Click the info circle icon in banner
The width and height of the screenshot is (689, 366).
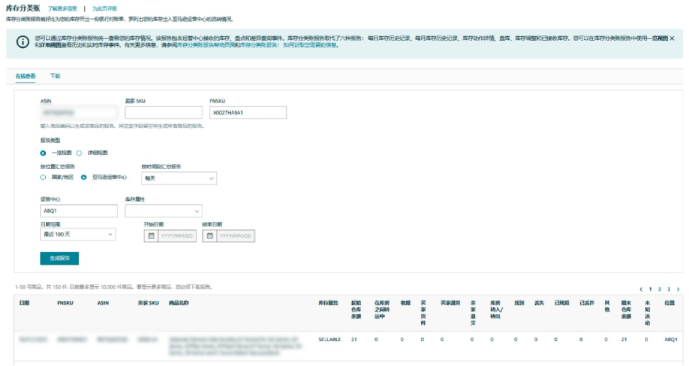(x=23, y=41)
